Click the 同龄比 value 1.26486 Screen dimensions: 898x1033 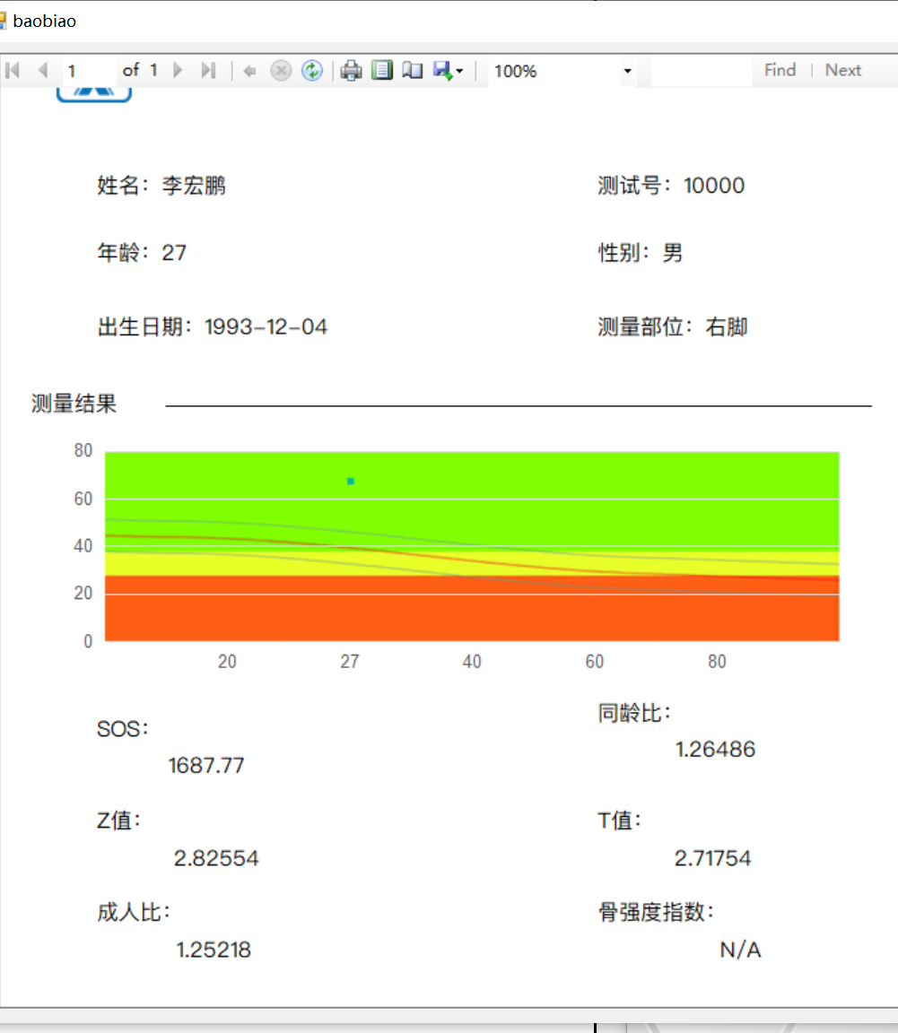[715, 750]
